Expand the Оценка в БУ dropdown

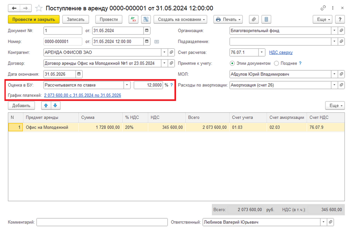(127, 85)
